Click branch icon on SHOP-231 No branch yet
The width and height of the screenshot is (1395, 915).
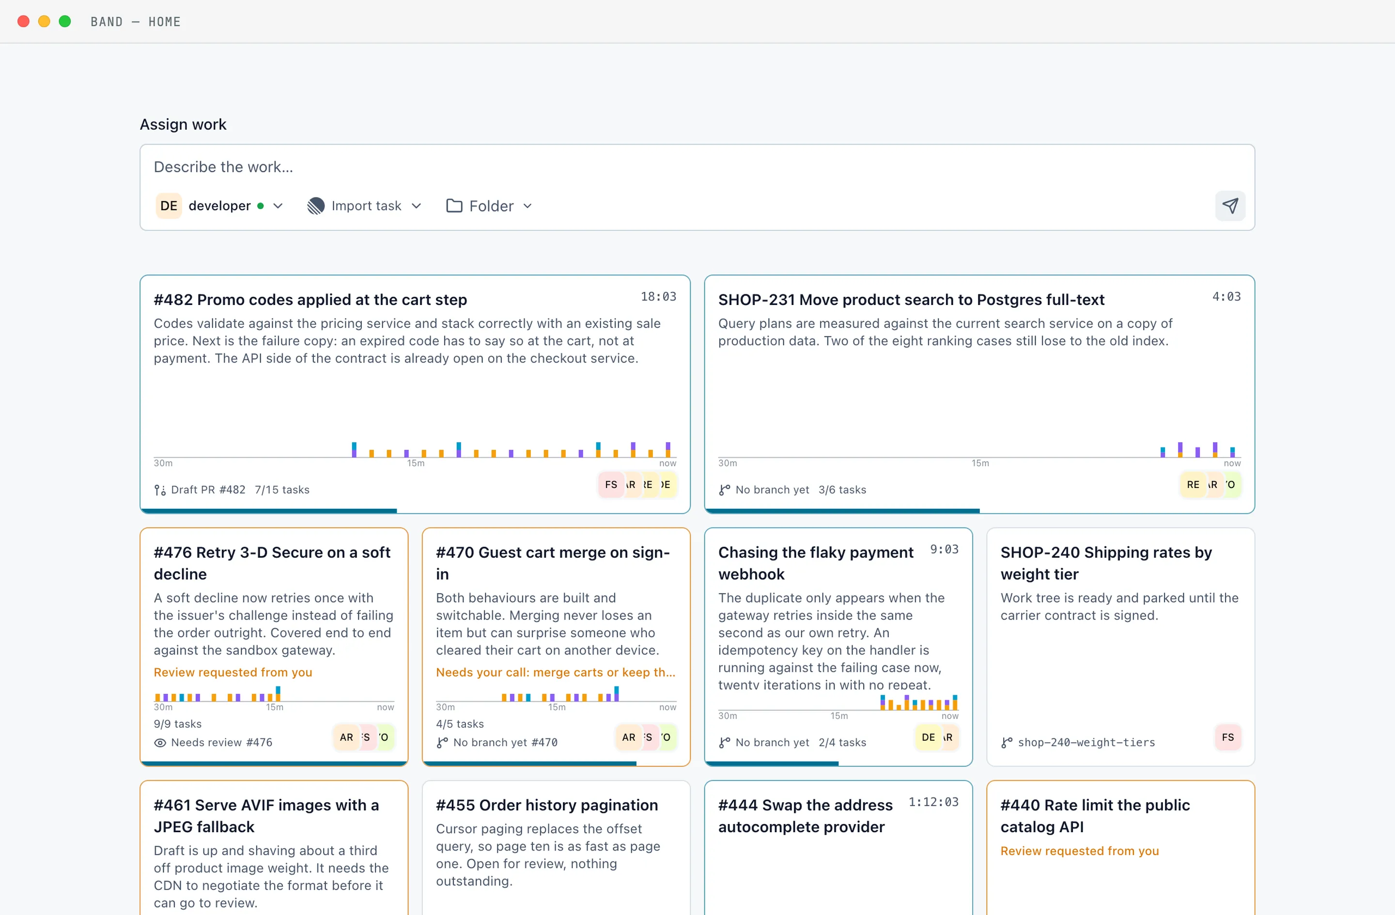click(725, 490)
